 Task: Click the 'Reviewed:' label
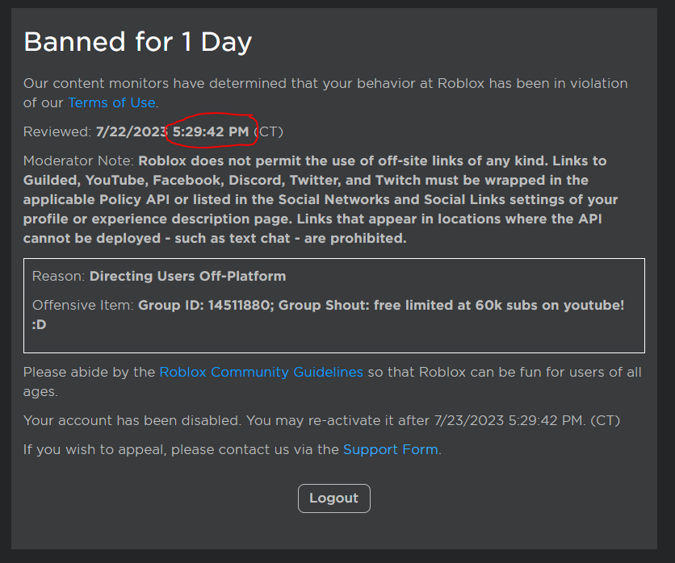(57, 131)
